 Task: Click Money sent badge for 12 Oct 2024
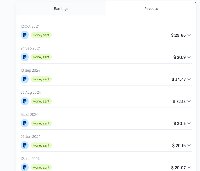41,35
